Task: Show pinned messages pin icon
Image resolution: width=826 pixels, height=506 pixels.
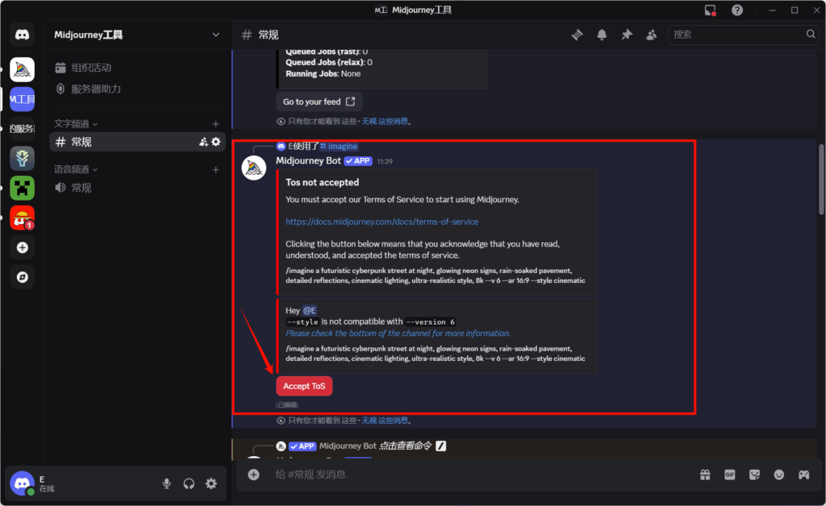Action: (x=626, y=35)
